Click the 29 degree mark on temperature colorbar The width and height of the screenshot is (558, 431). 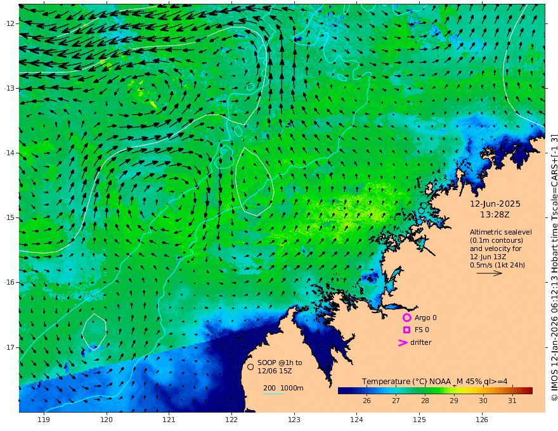click(454, 401)
